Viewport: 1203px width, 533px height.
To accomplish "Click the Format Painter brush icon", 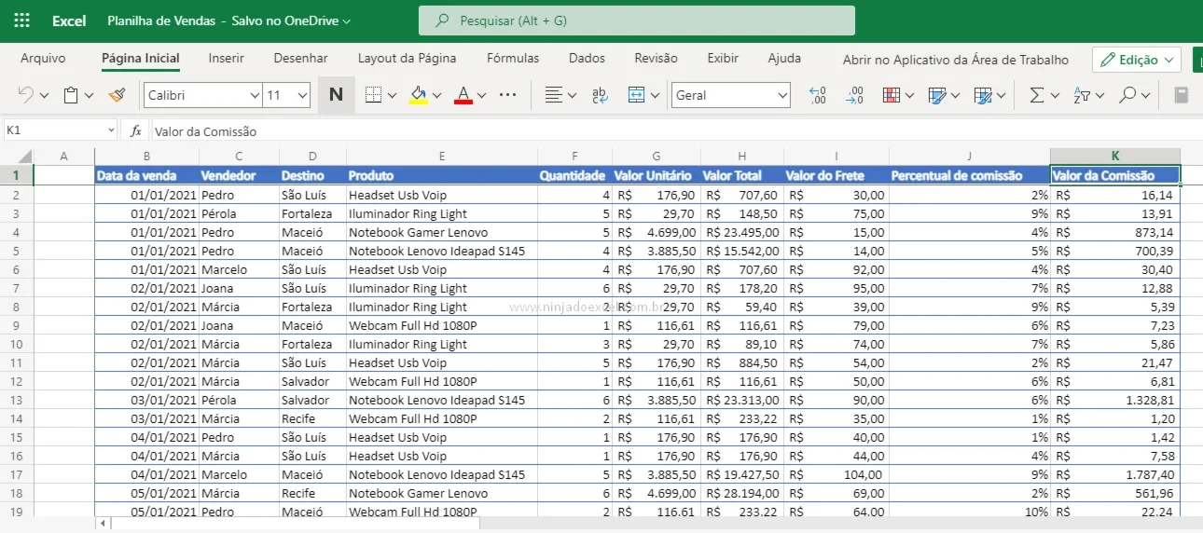I will pos(117,95).
